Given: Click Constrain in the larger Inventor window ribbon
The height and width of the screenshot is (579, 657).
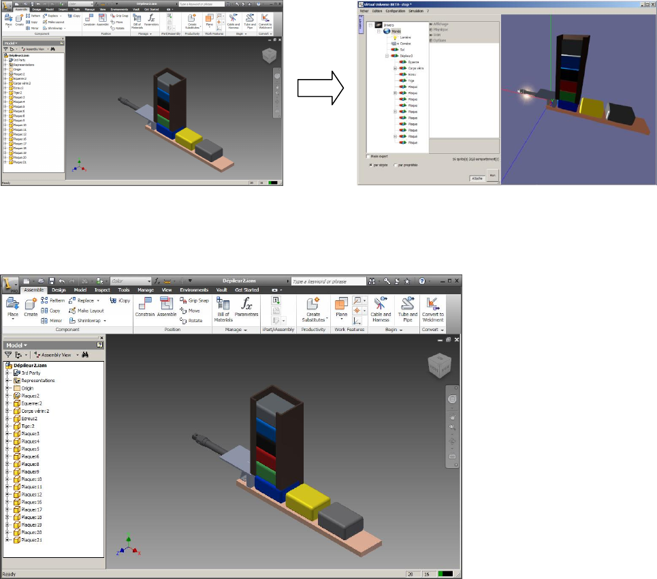Looking at the screenshot, I should click(x=145, y=307).
